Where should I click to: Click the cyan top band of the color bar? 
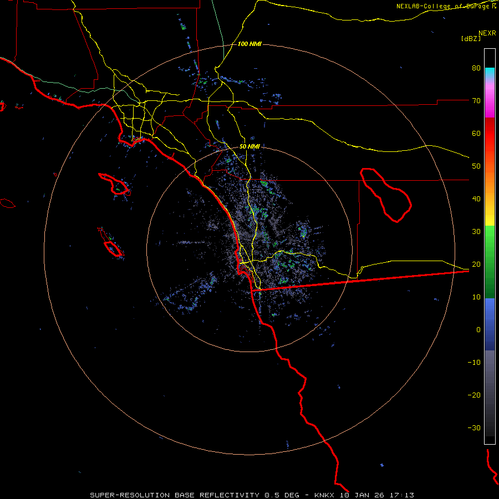490,72
